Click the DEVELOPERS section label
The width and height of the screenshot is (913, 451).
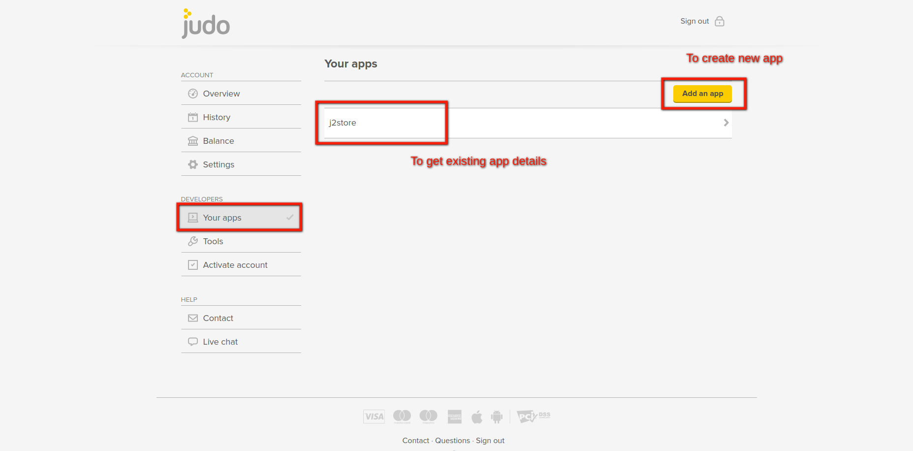202,199
